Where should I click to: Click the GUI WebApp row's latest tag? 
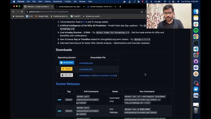pyautogui.click(x=69, y=111)
